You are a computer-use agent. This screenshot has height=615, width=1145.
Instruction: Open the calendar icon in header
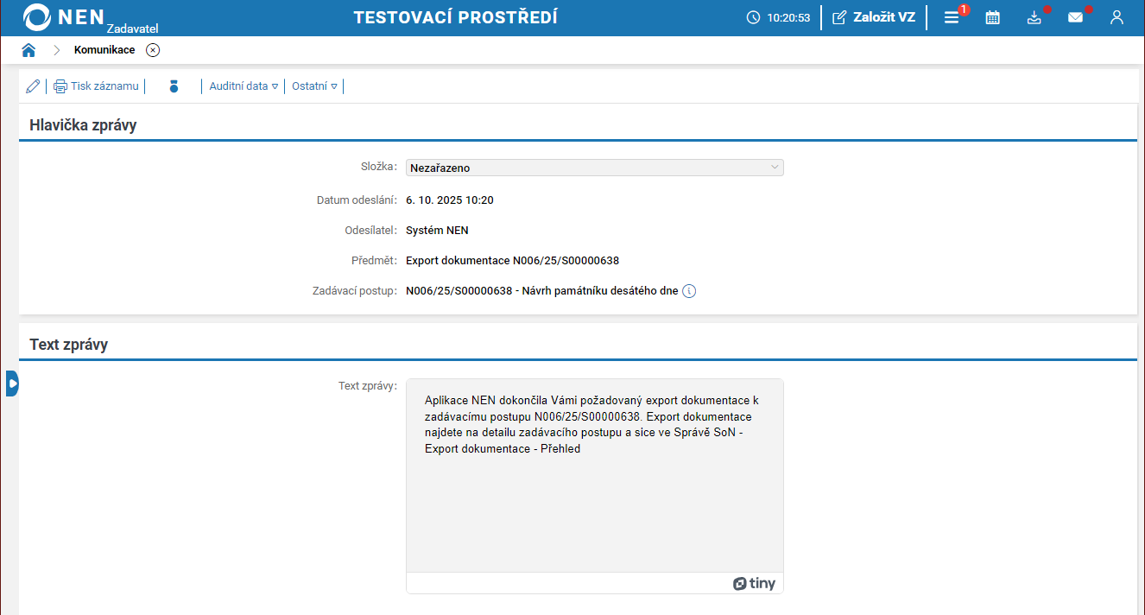click(x=993, y=17)
